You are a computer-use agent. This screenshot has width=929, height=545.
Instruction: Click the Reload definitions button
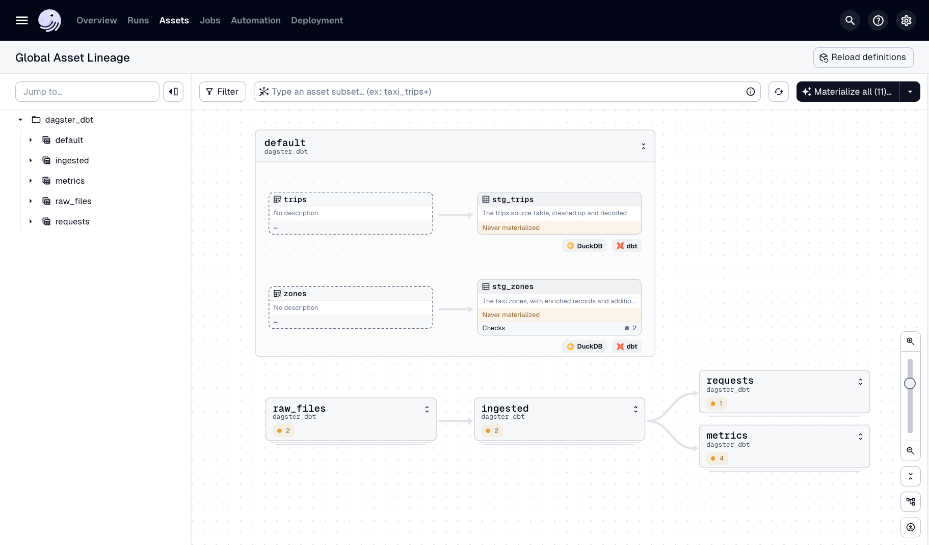click(x=863, y=57)
